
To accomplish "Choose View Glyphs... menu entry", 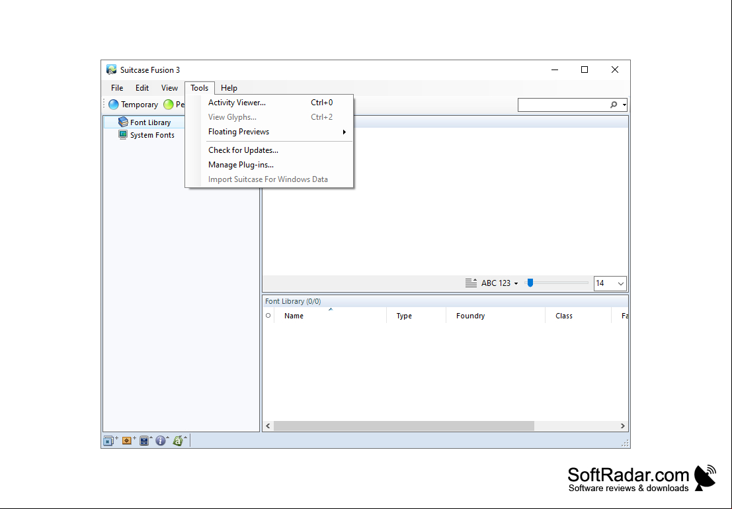I will 269,117.
